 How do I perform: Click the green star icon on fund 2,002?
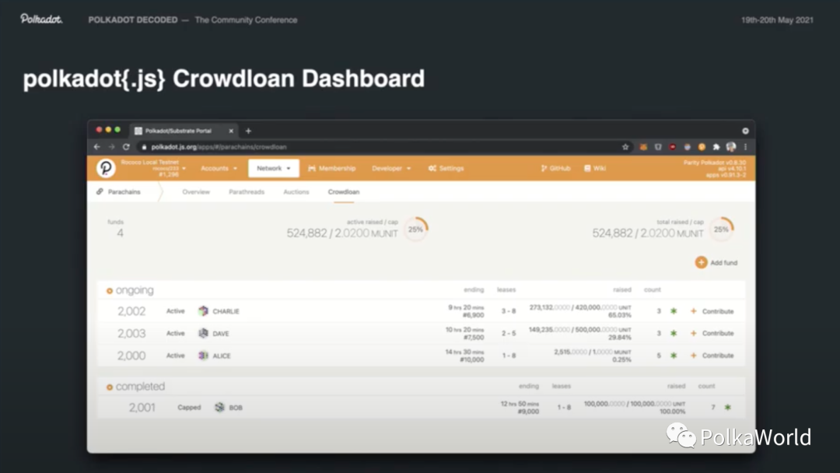tap(674, 311)
